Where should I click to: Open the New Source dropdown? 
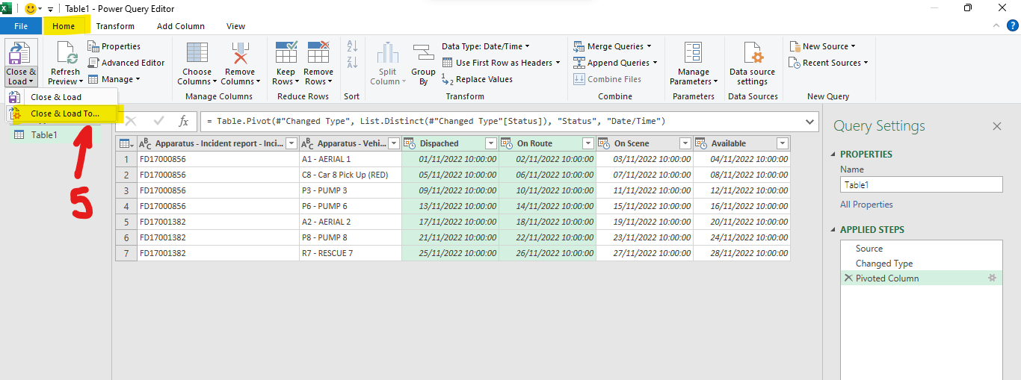click(822, 46)
